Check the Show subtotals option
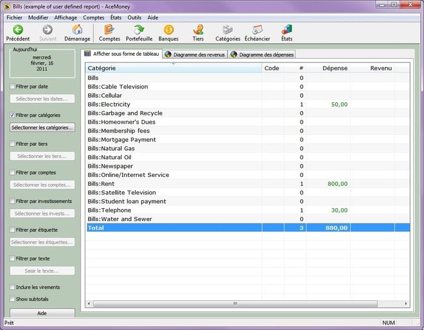The width and height of the screenshot is (424, 330). click(x=12, y=299)
